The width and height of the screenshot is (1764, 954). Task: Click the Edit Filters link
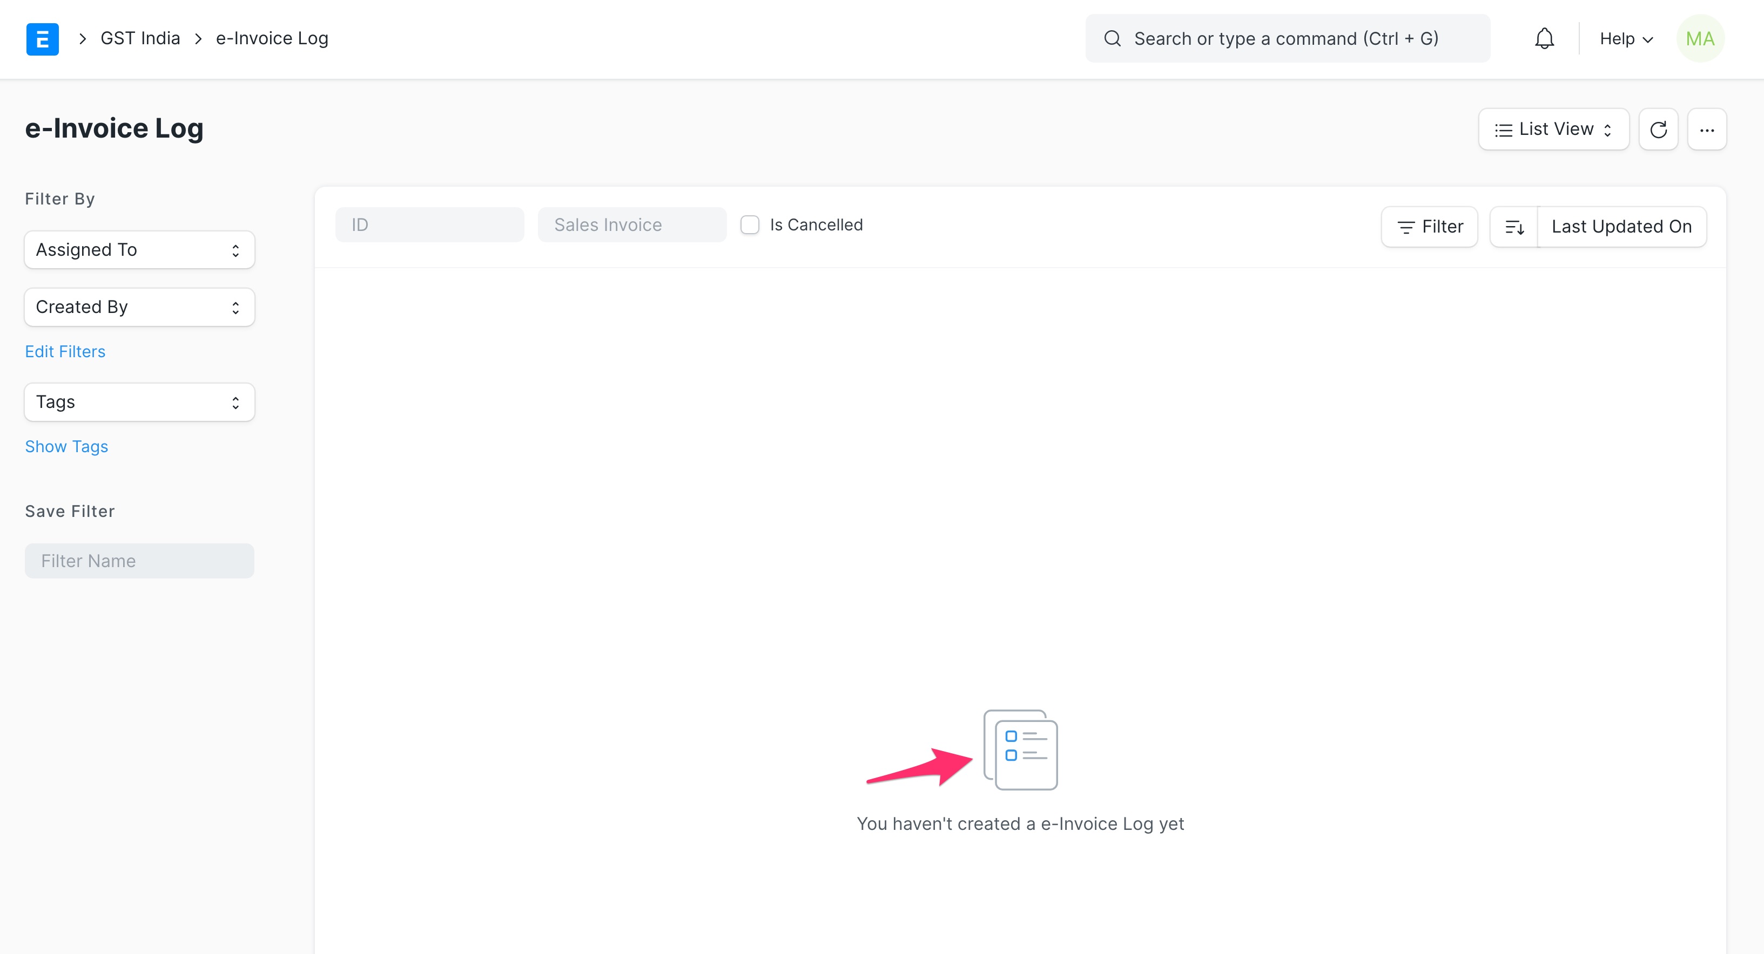(65, 351)
